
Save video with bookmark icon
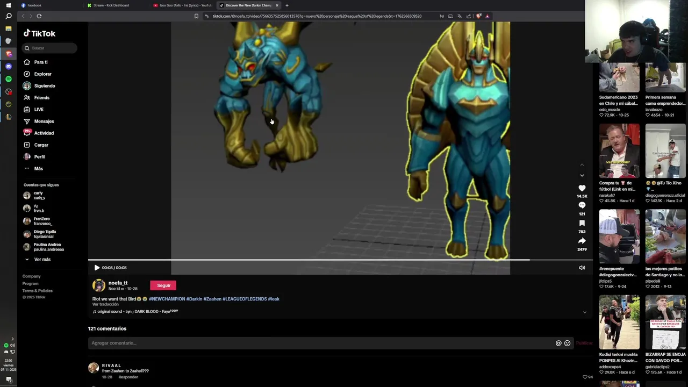coord(582,223)
